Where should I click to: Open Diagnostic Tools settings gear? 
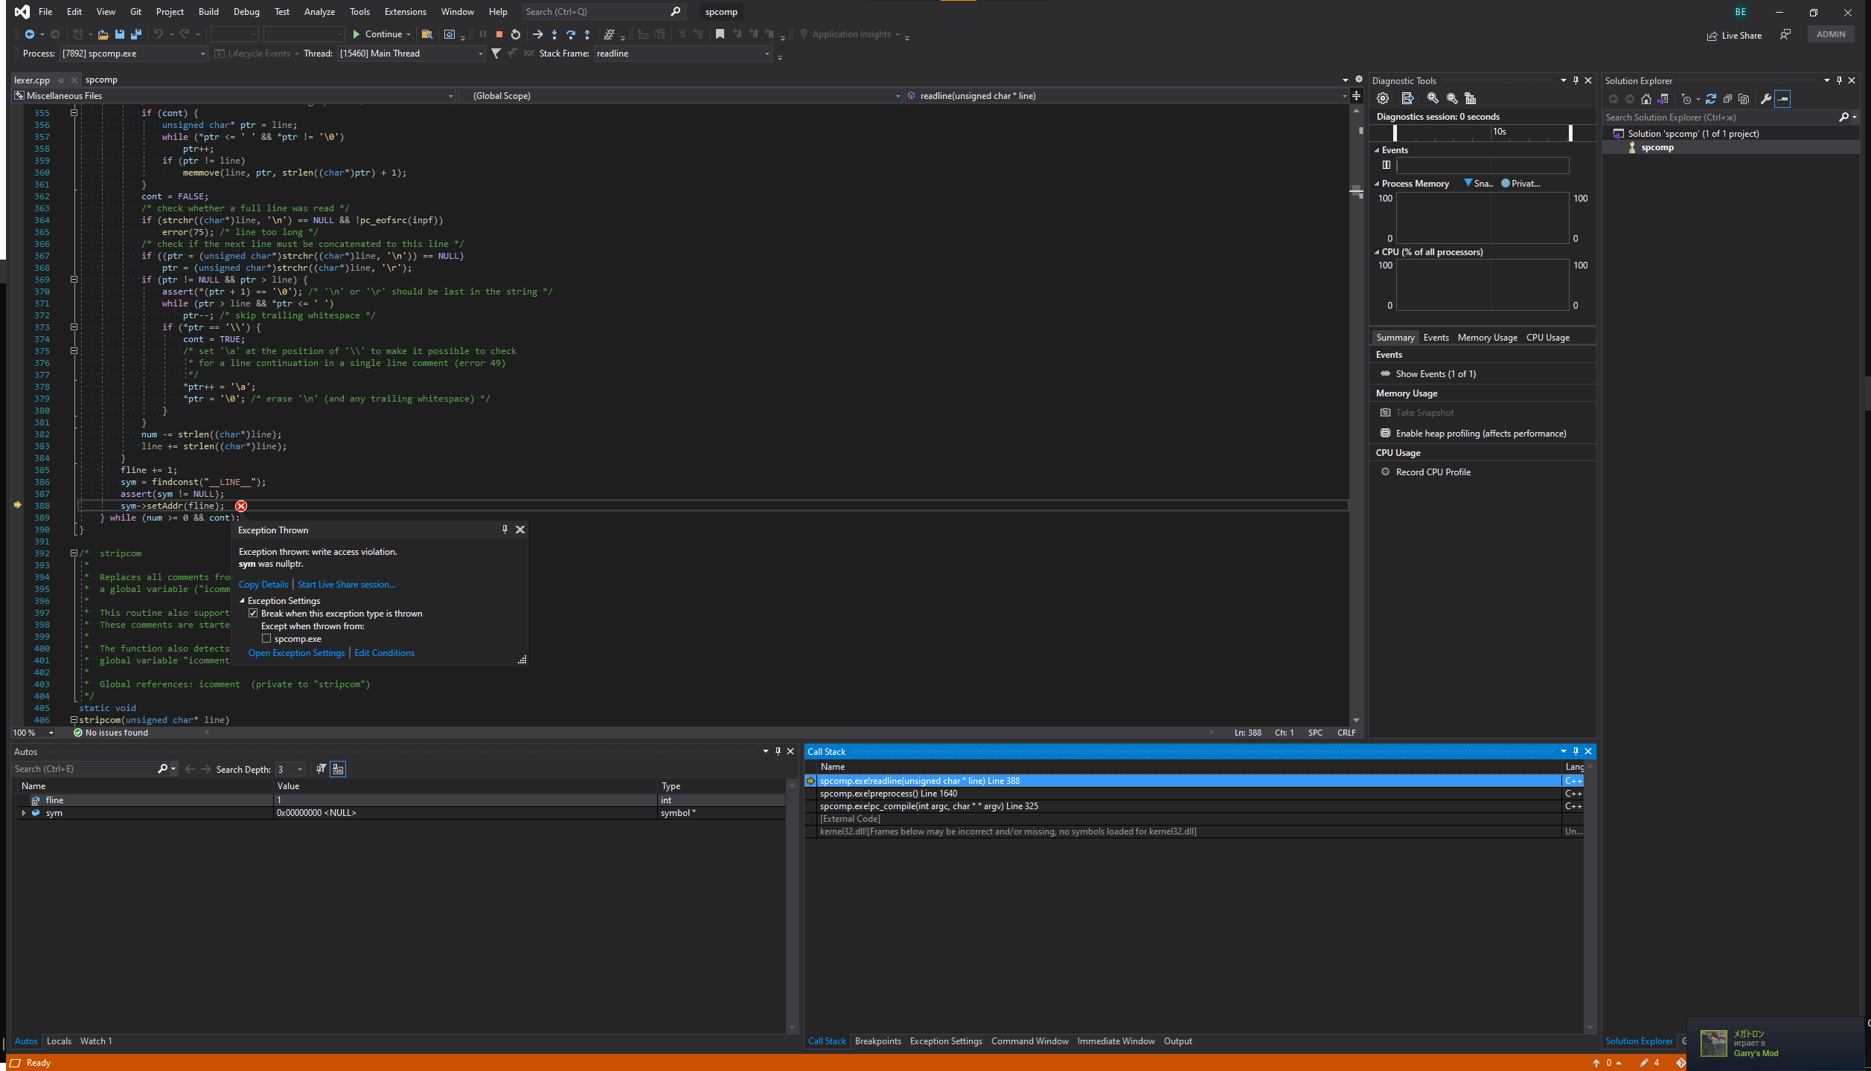(1383, 98)
